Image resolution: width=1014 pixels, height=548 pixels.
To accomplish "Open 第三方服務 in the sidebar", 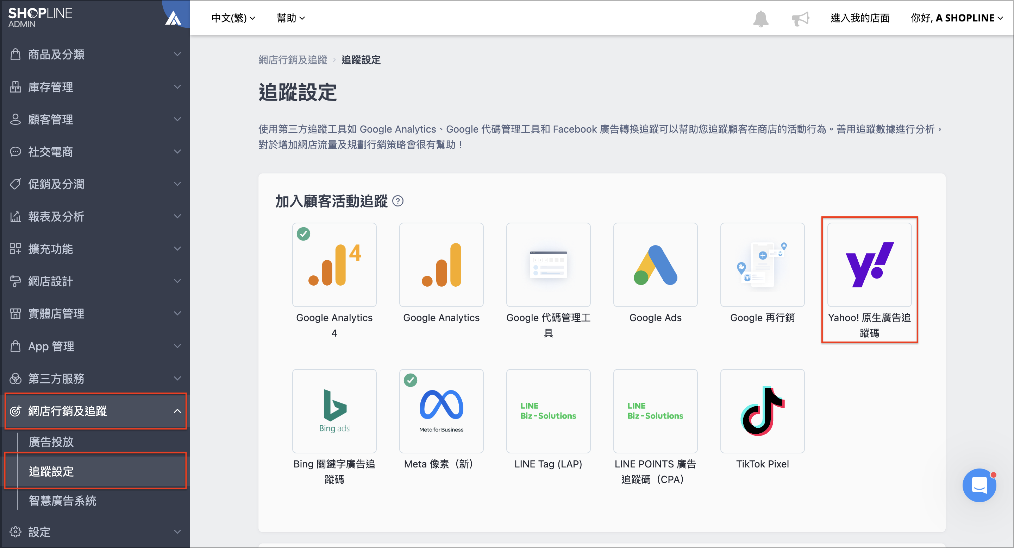I will (x=95, y=378).
